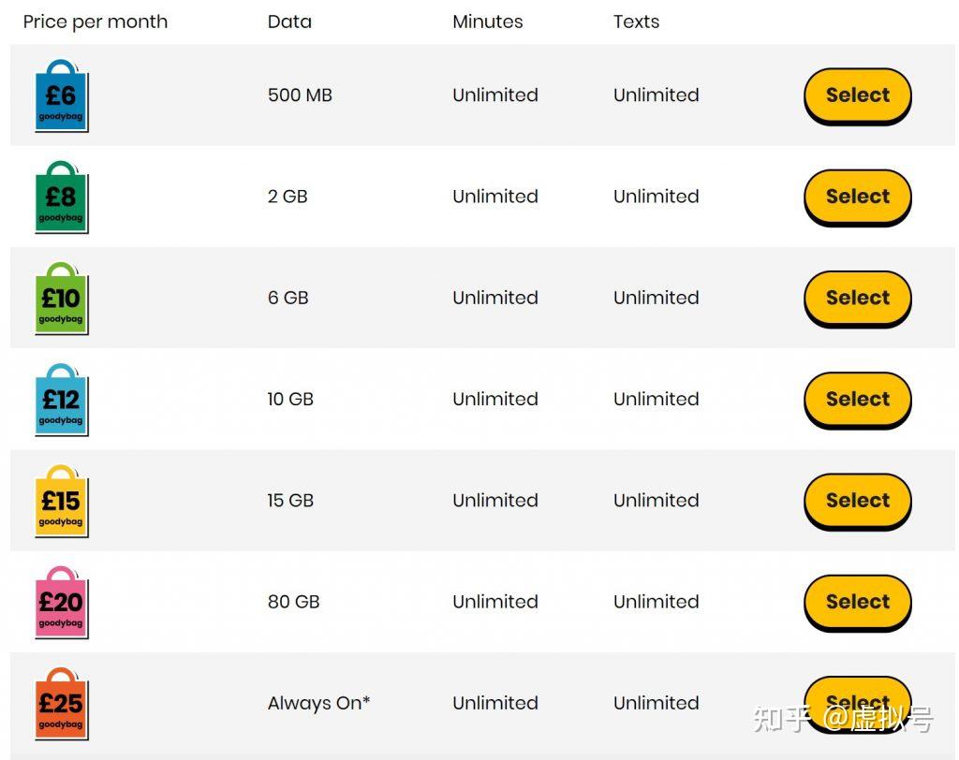Select the 80 GB plan

[x=856, y=602]
